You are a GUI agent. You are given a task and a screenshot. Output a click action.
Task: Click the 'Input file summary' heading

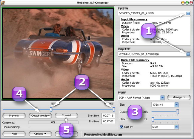point(134,19)
